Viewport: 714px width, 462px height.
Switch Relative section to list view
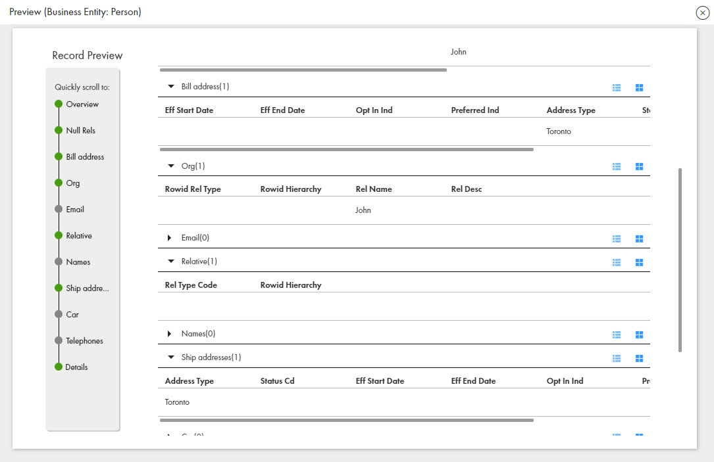click(617, 262)
